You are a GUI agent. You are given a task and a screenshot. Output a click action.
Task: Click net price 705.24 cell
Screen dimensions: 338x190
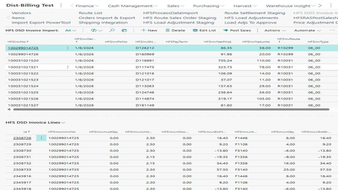click(x=225, y=61)
